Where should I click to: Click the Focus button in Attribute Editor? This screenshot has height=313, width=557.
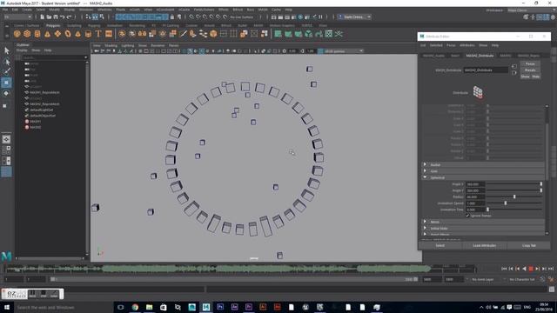click(530, 63)
